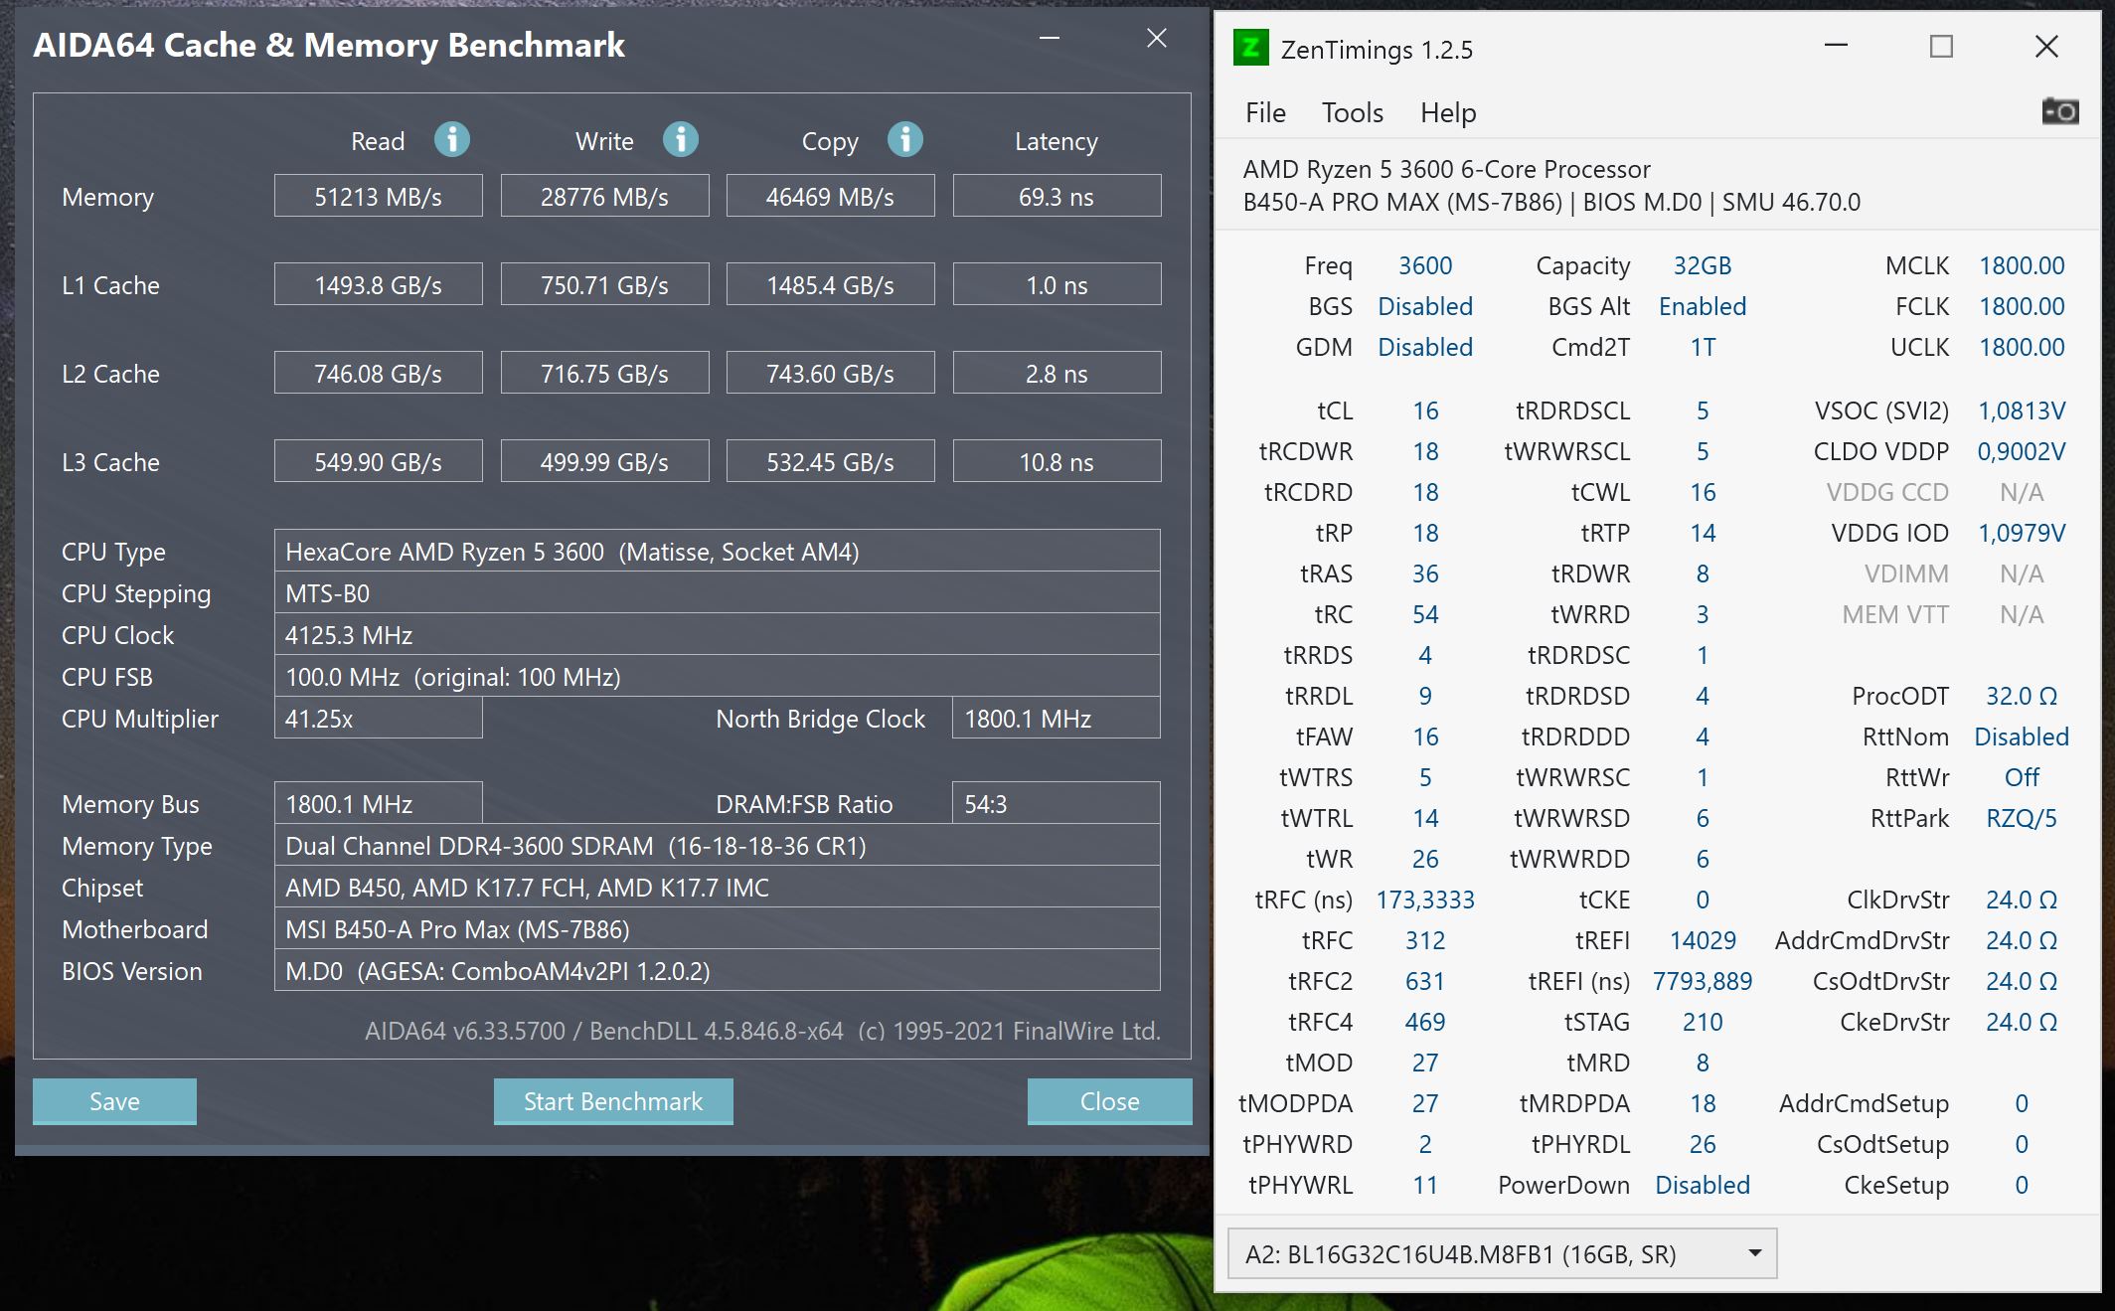Open the Help menu

[1447, 113]
